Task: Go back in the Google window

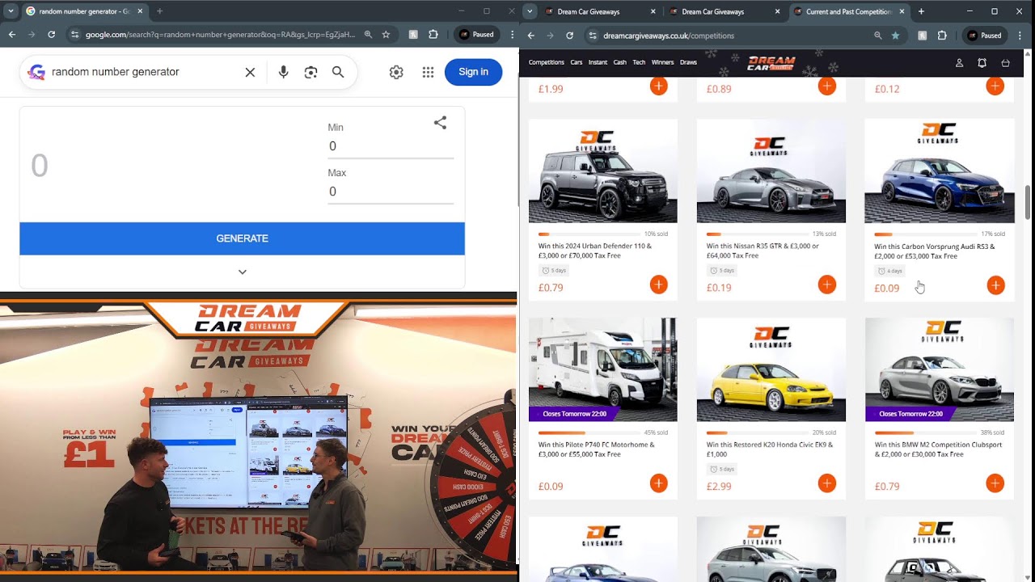Action: [x=12, y=35]
